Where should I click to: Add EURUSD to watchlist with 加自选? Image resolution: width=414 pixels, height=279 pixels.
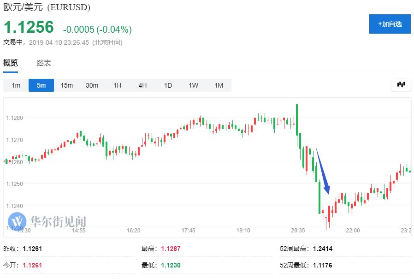tap(390, 24)
